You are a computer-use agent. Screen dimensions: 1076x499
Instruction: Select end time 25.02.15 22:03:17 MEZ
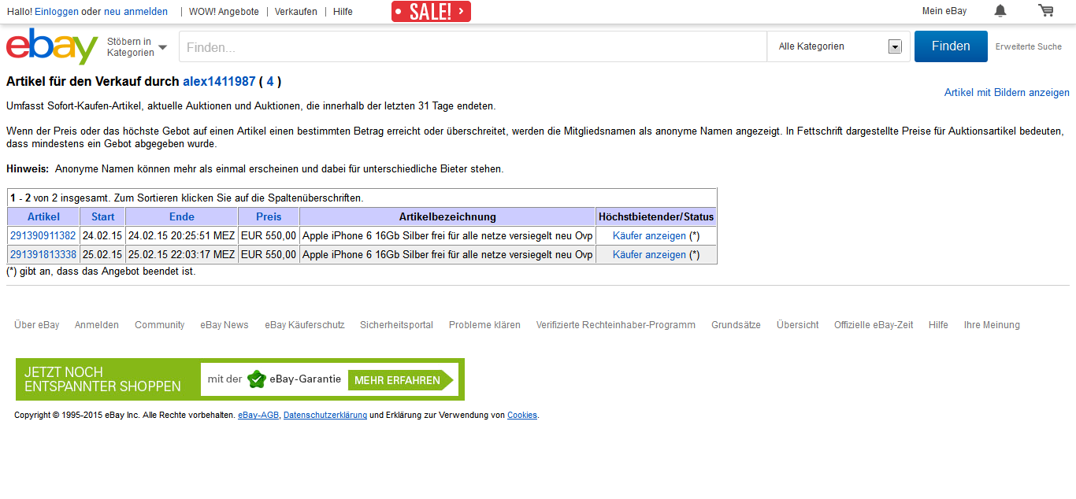[x=181, y=255]
